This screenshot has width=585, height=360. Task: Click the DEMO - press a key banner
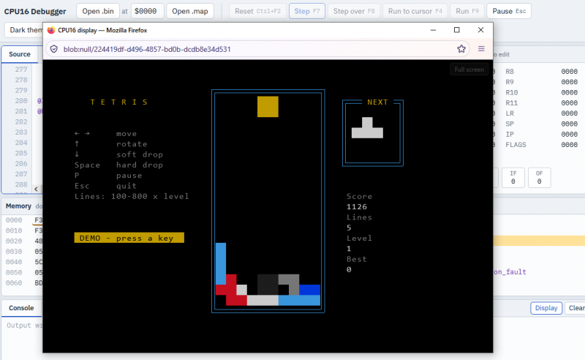[129, 238]
